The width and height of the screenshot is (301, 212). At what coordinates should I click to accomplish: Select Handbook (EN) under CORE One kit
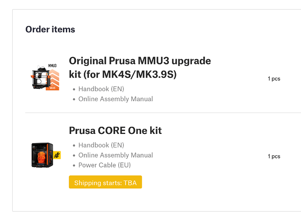101,145
